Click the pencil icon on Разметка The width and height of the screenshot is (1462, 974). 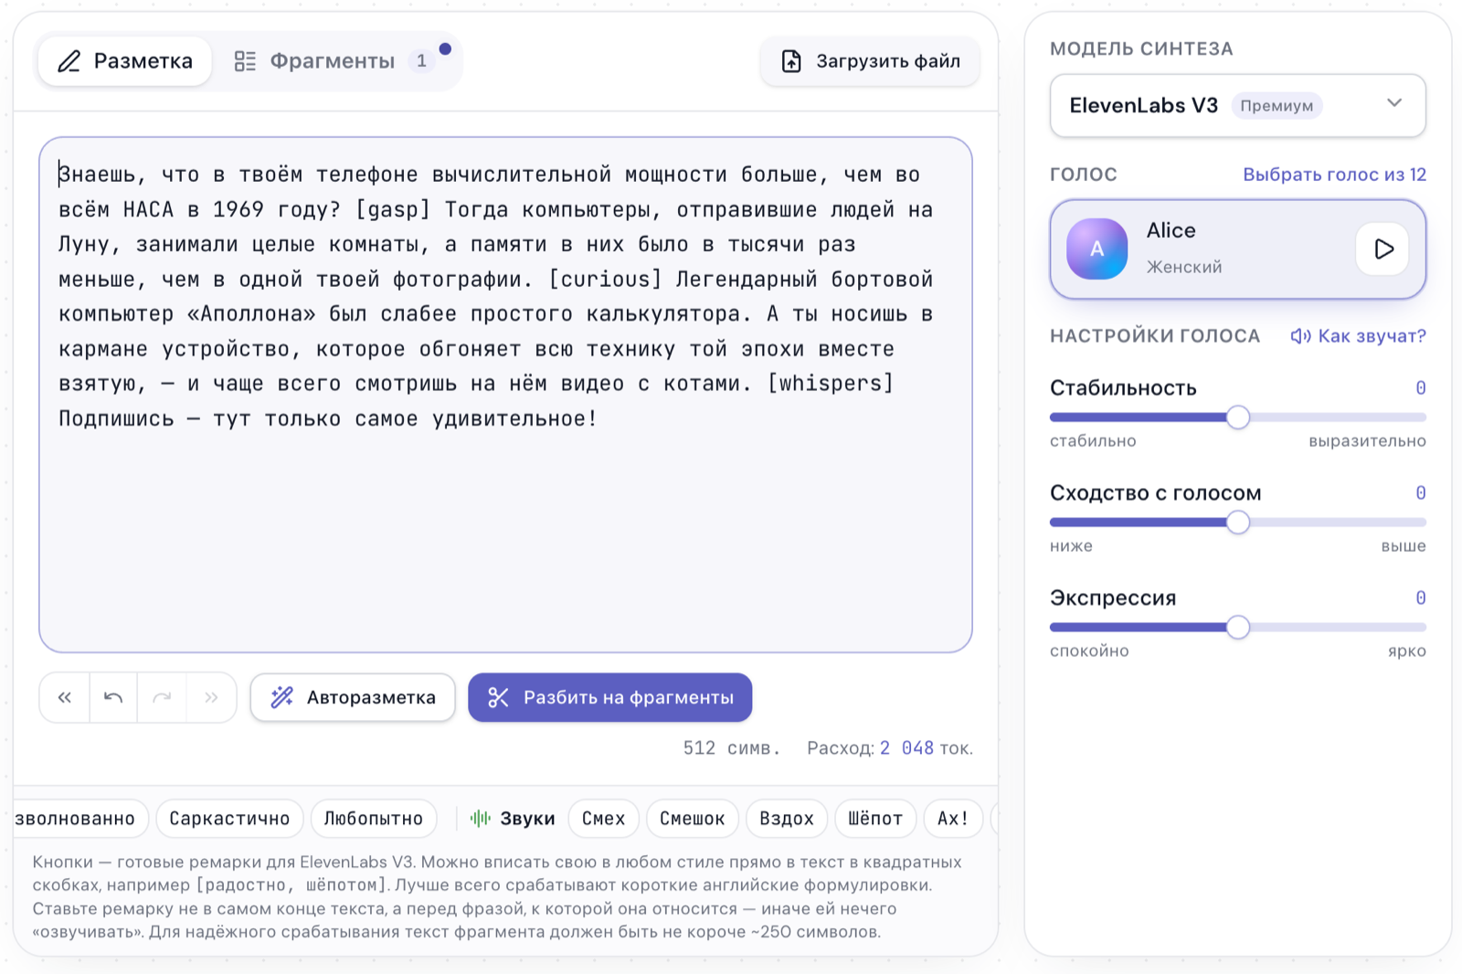(69, 61)
